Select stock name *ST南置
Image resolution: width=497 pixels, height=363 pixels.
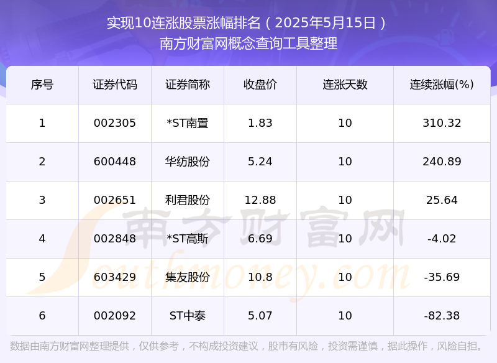click(188, 123)
